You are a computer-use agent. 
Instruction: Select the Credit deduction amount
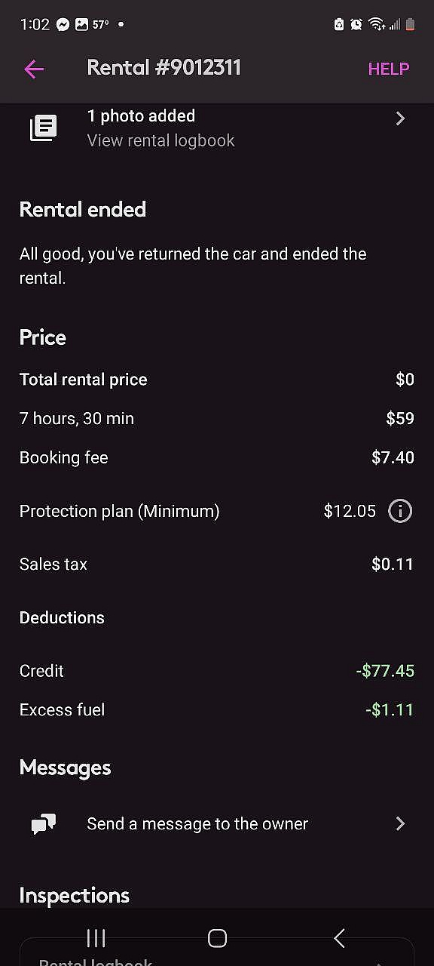(x=385, y=670)
